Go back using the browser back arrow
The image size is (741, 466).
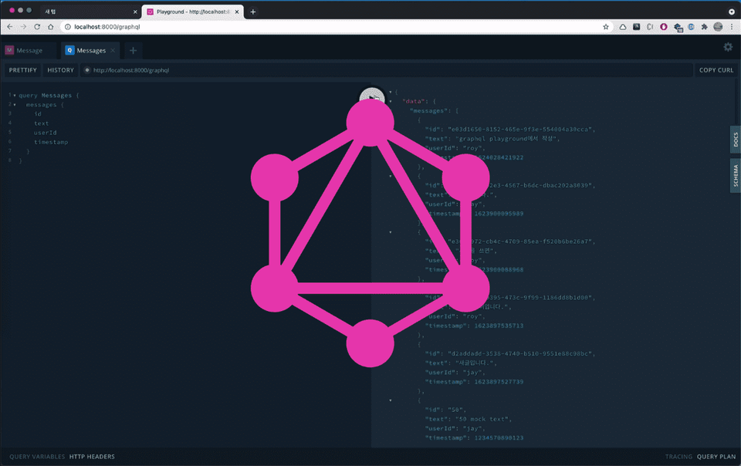pyautogui.click(x=10, y=27)
